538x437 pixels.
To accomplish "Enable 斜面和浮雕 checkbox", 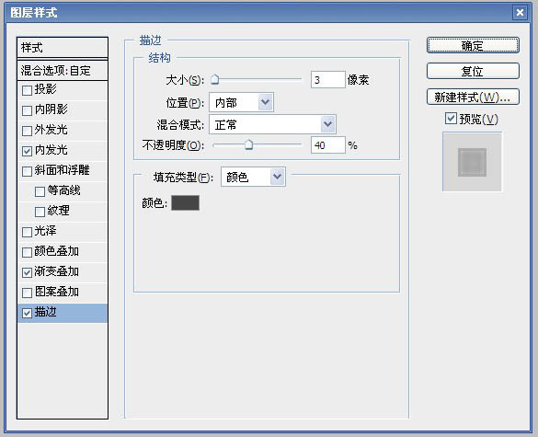I will [x=27, y=171].
